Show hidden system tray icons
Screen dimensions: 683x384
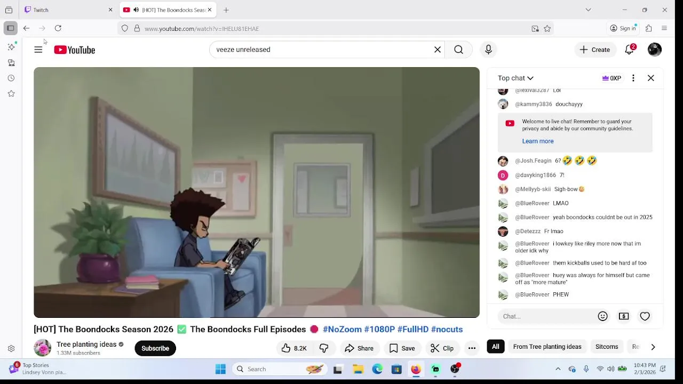pyautogui.click(x=558, y=369)
